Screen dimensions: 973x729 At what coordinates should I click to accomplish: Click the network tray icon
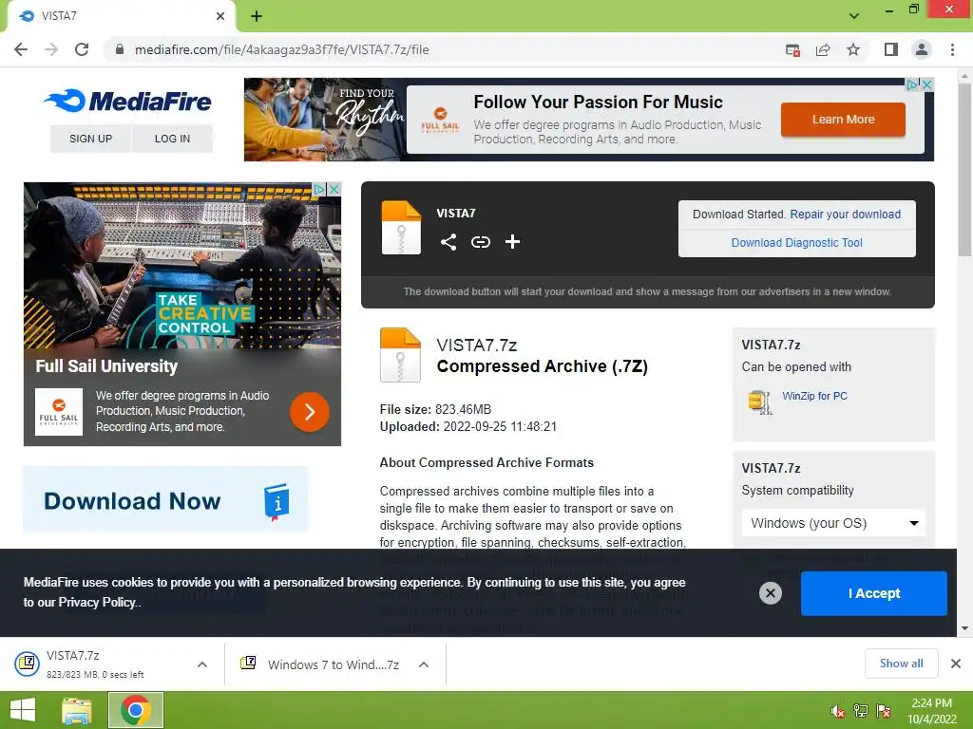pyautogui.click(x=861, y=711)
